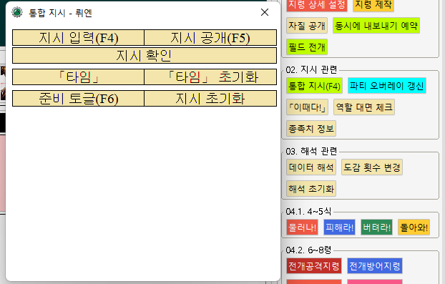The image size is (445, 284).
Task: Click the app icon in the title bar
Action: [17, 12]
